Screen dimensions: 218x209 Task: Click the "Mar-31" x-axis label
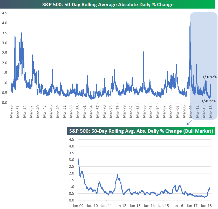[18, 112]
